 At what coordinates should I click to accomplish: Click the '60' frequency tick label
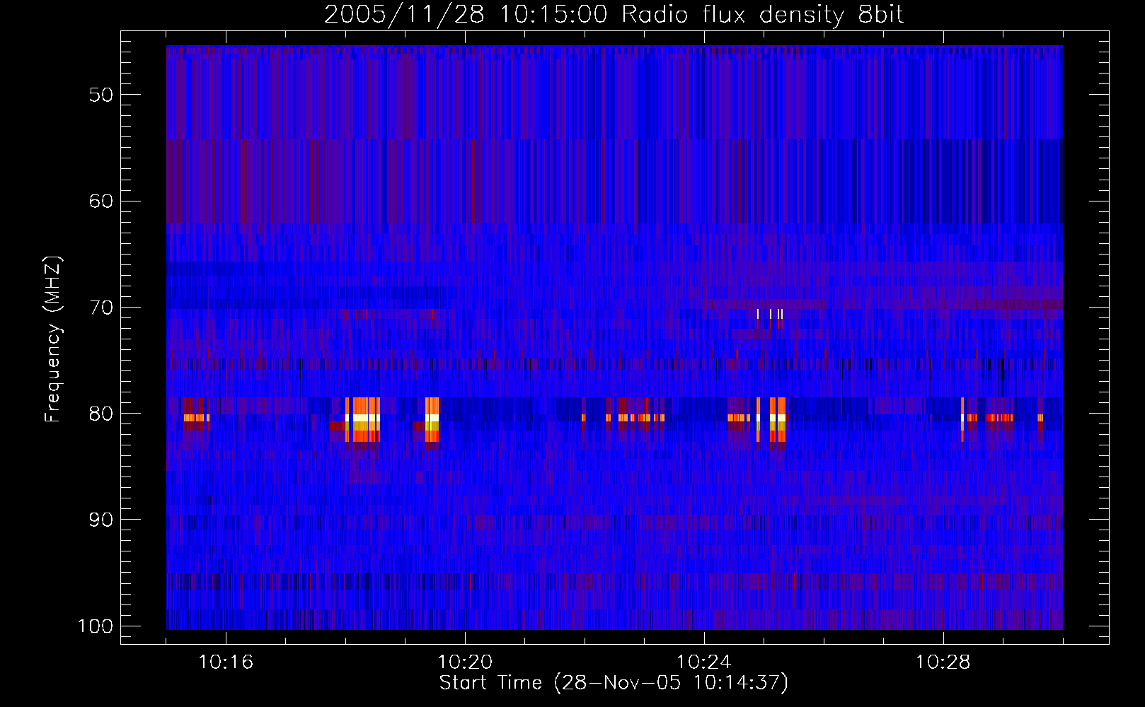101,201
